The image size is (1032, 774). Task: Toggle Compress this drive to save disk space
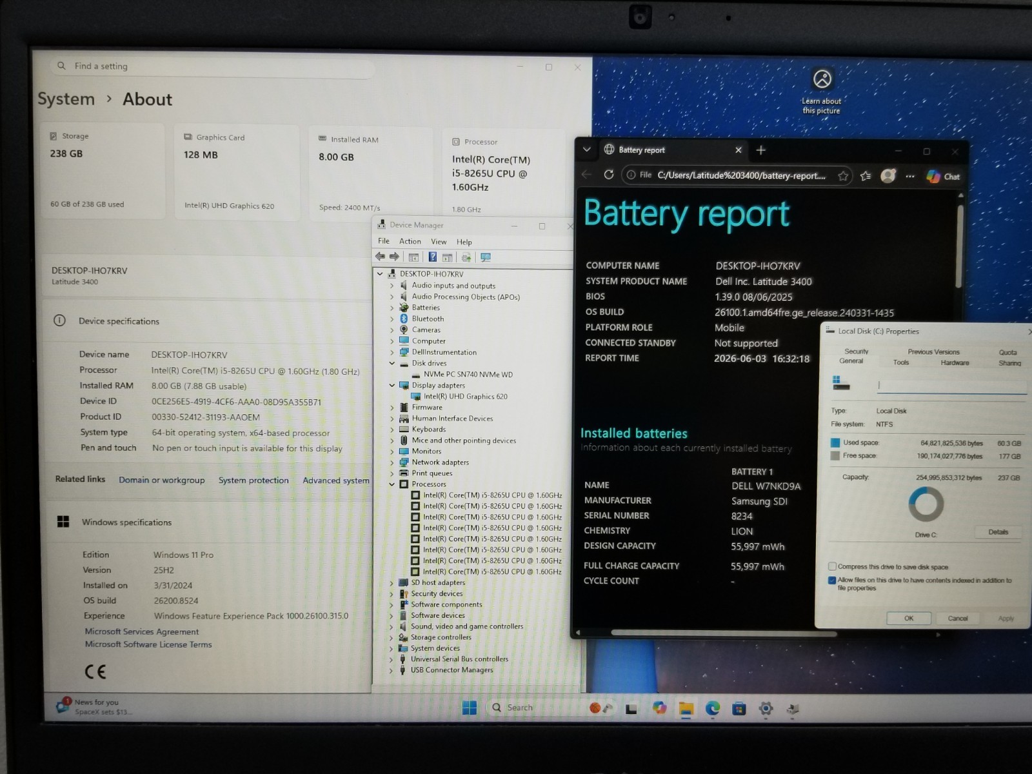pos(832,566)
